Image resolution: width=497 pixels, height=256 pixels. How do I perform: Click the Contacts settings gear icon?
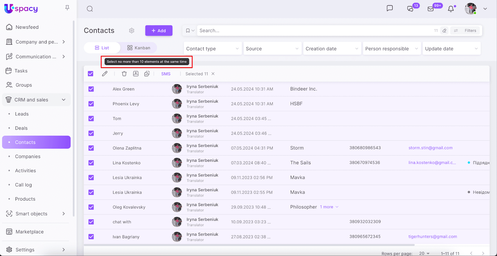click(132, 31)
